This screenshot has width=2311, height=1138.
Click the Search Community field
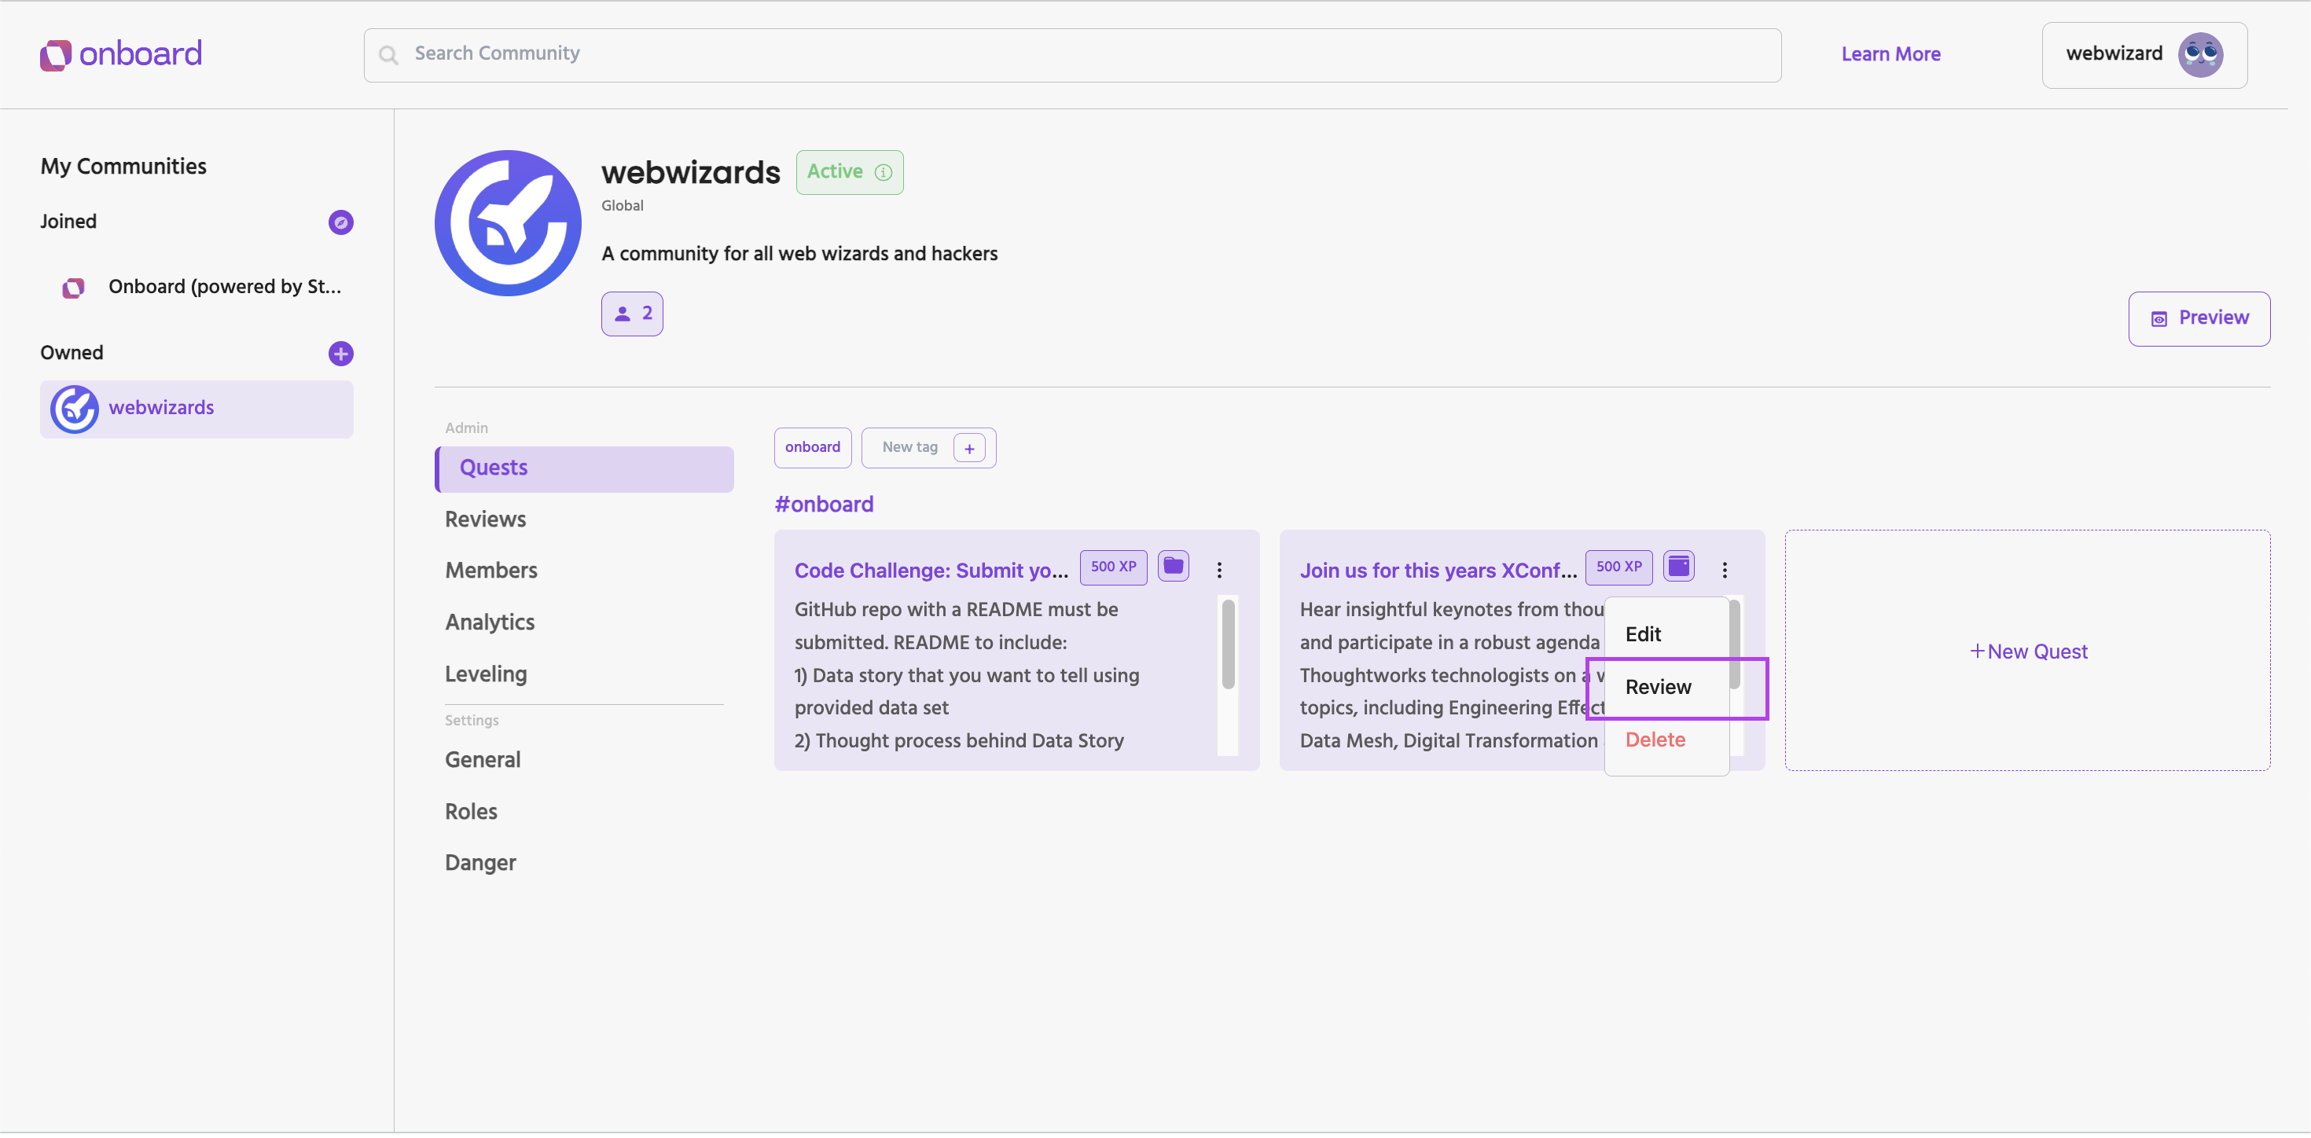(x=1072, y=55)
